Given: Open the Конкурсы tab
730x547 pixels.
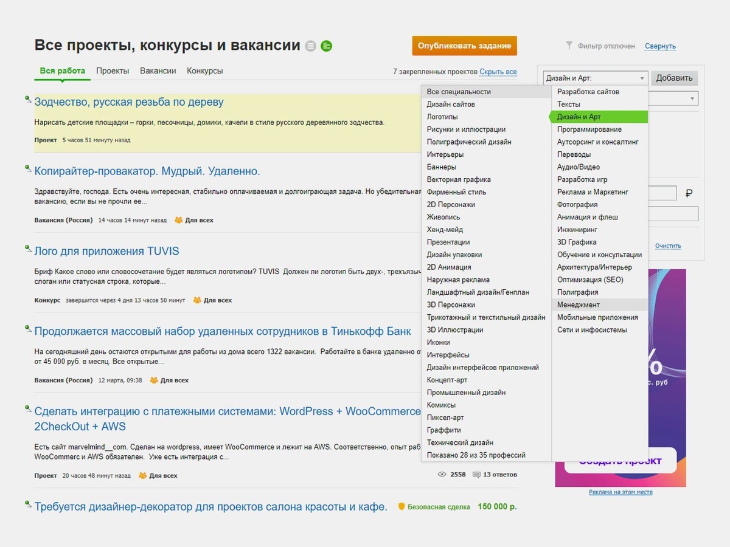Looking at the screenshot, I should [x=204, y=71].
